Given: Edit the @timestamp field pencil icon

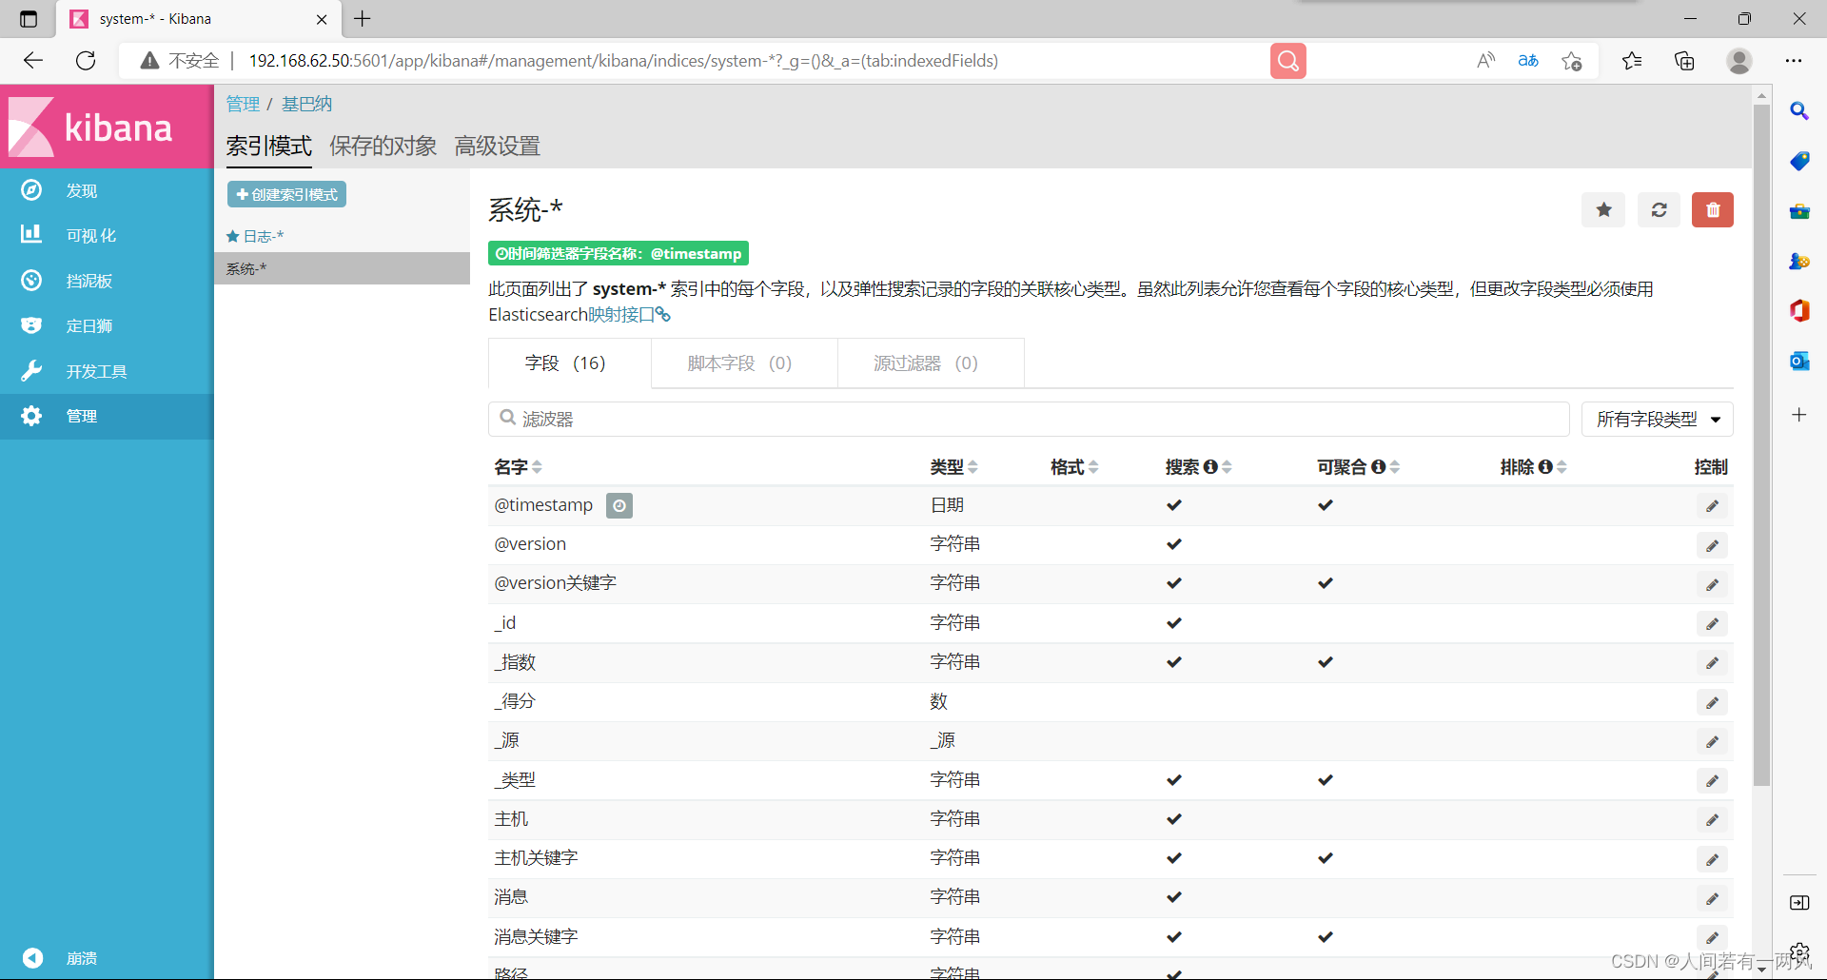Looking at the screenshot, I should [1712, 506].
